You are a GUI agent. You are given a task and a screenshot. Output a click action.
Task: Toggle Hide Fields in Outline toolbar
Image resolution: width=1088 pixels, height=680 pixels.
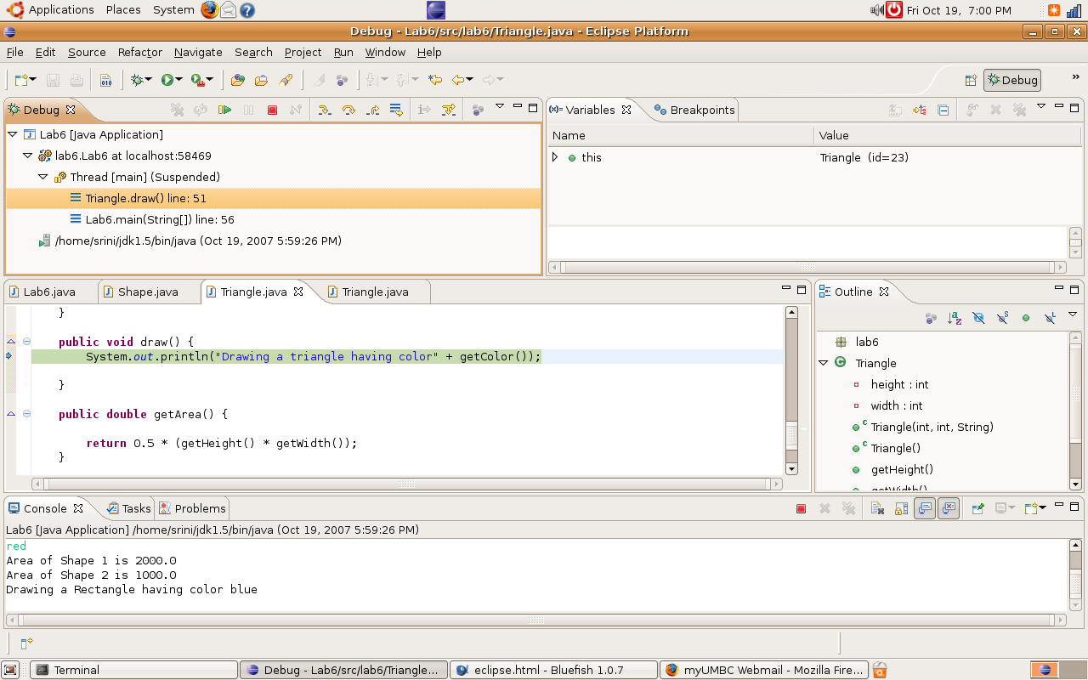click(978, 318)
